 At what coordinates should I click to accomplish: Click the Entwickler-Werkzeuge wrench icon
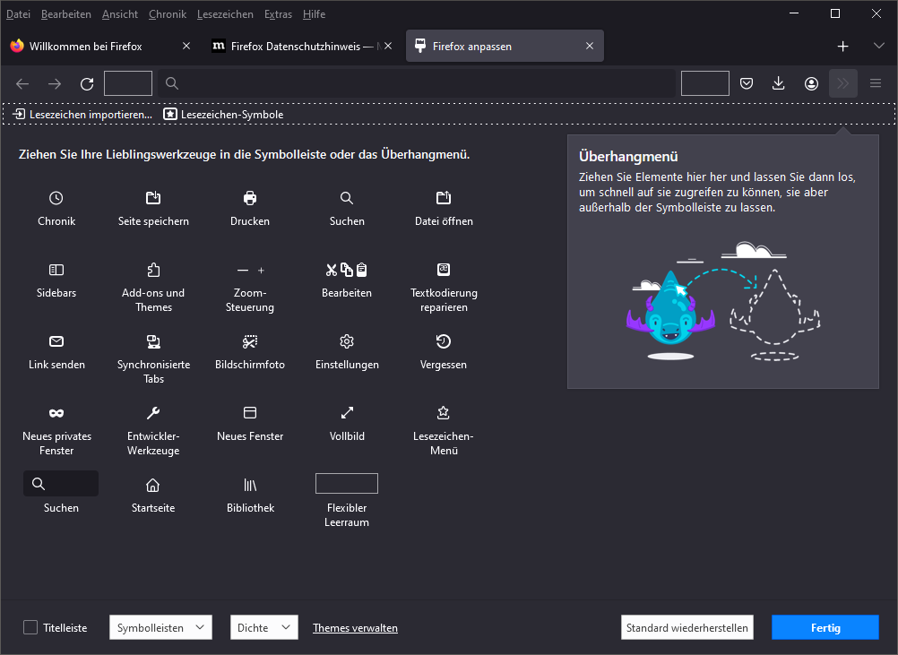point(153,413)
